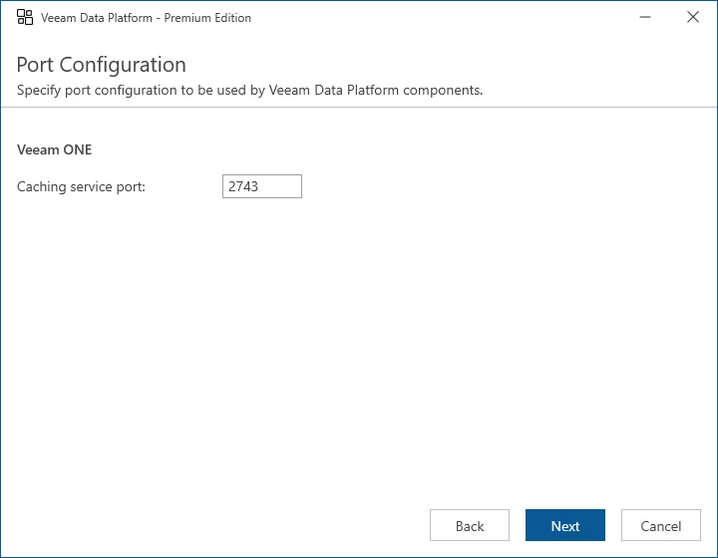
Task: Click empty title bar space left of minimize
Action: click(x=449, y=18)
